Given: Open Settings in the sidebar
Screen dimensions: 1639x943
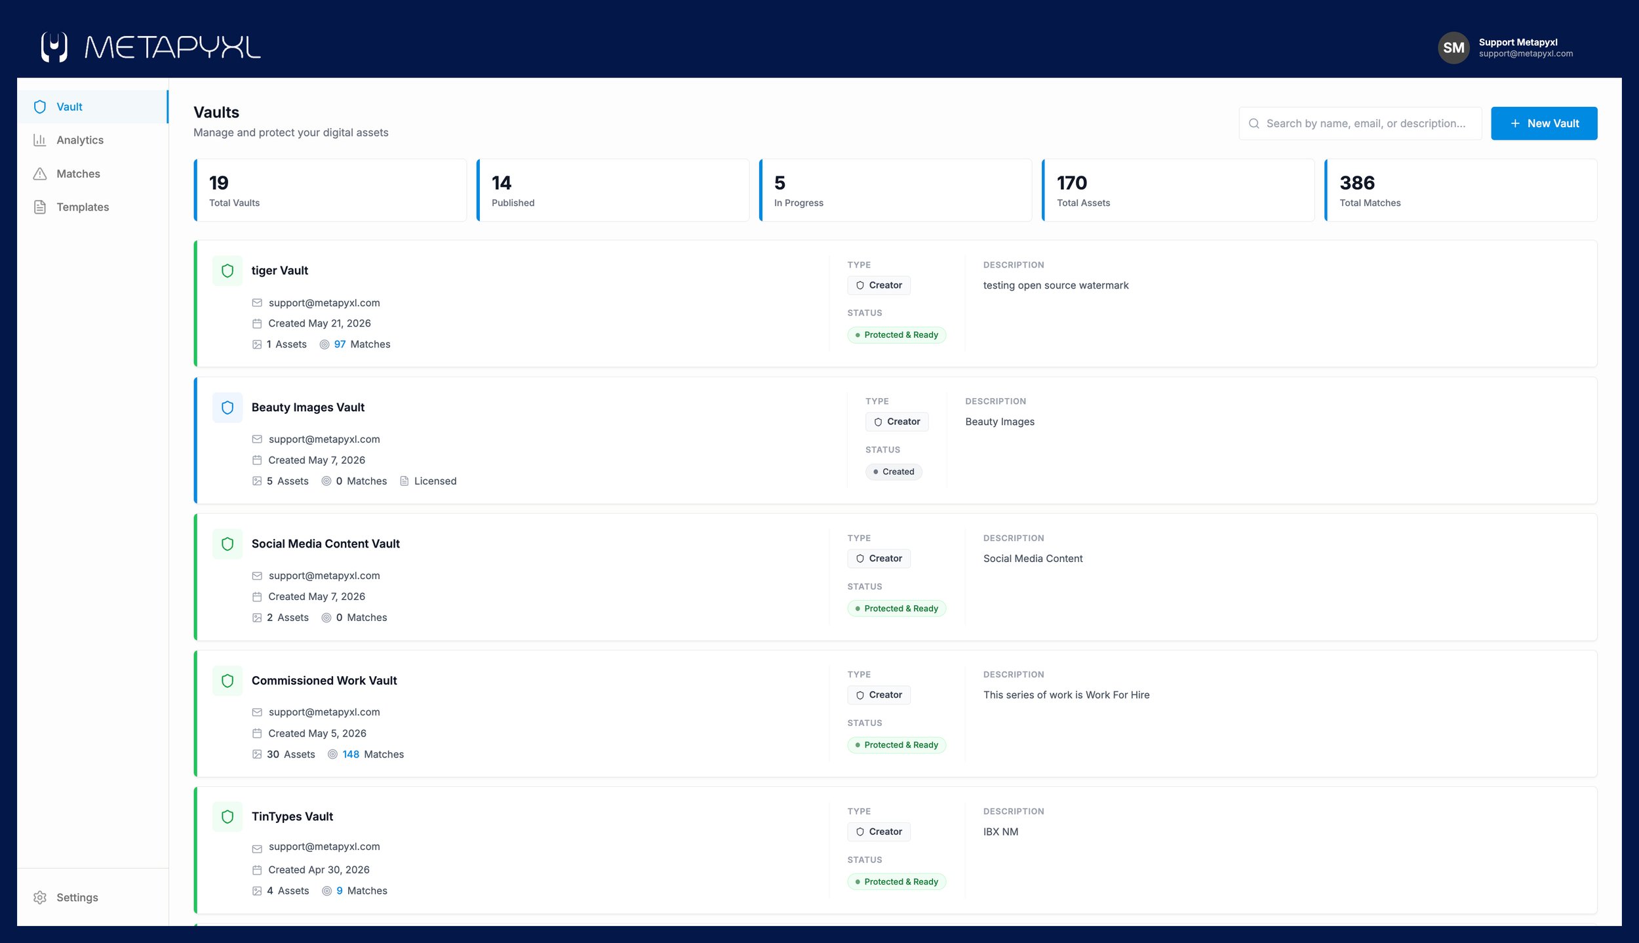Looking at the screenshot, I should pyautogui.click(x=92, y=897).
